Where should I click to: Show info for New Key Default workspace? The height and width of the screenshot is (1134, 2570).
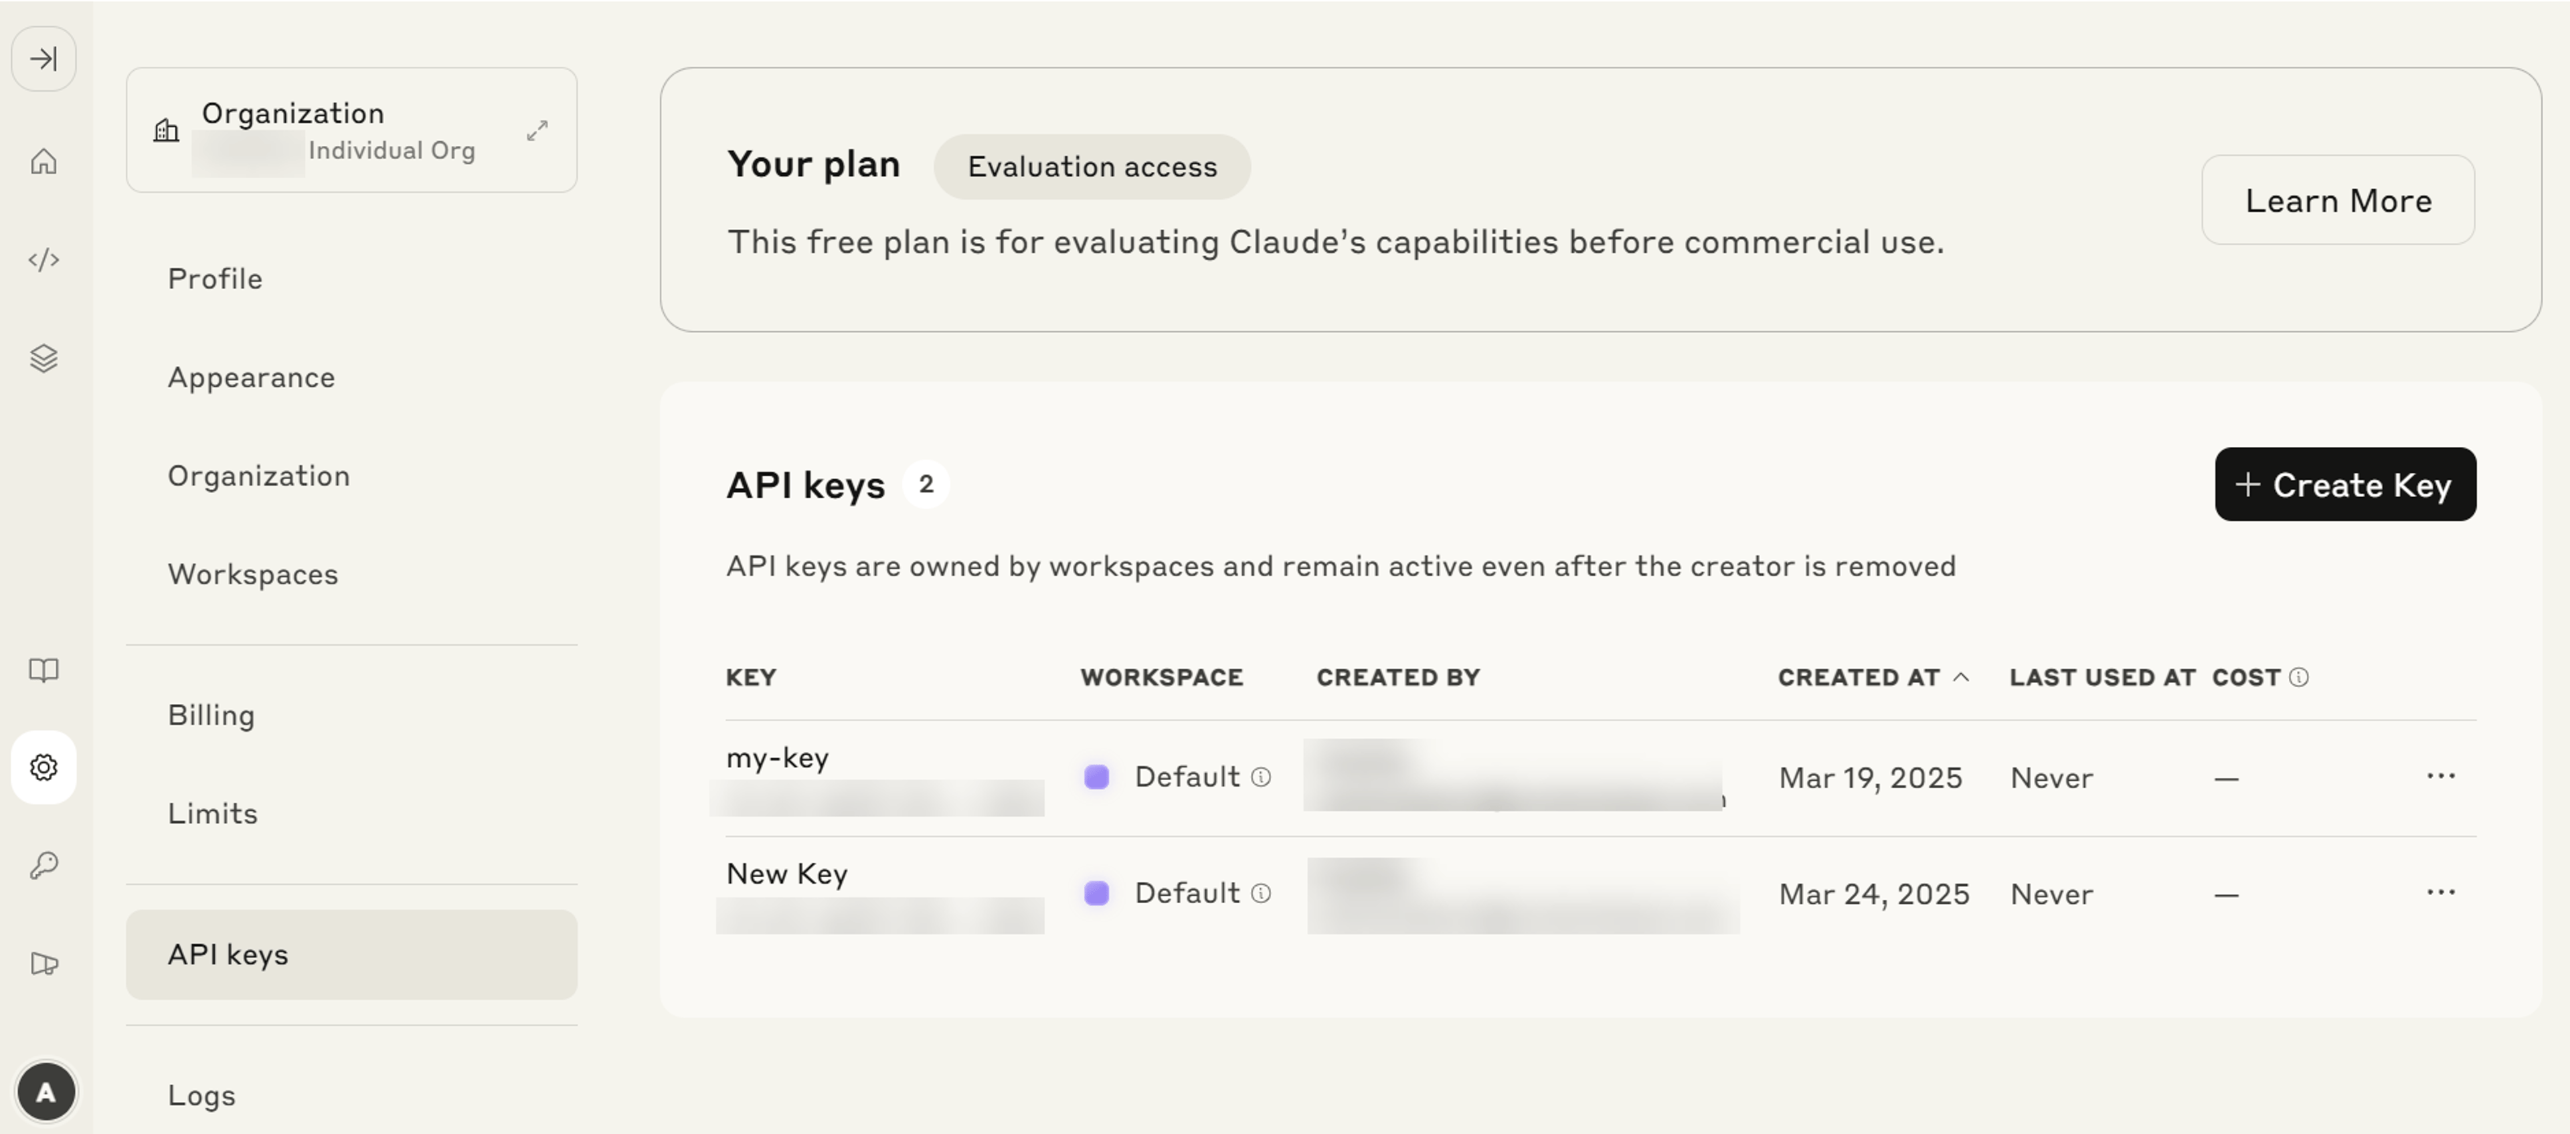pyautogui.click(x=1261, y=894)
